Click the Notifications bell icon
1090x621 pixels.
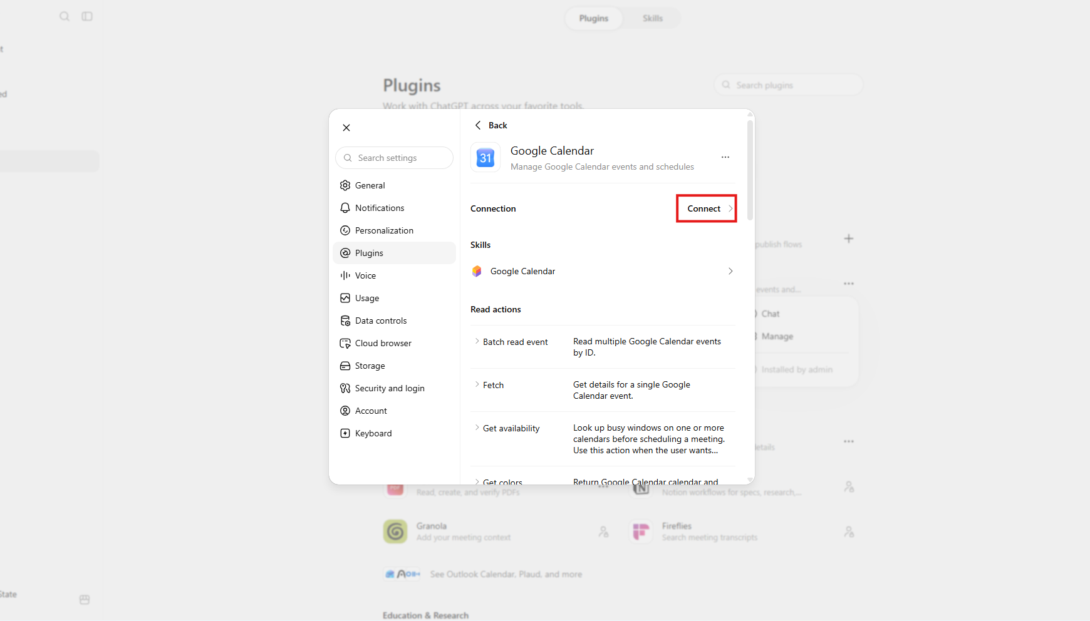coord(345,208)
